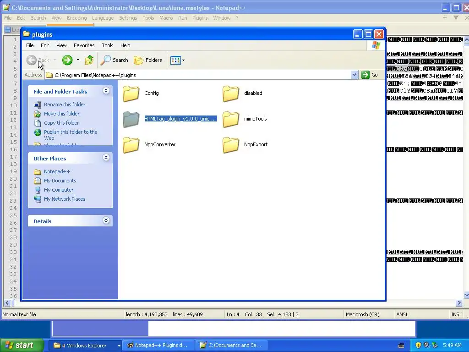The width and height of the screenshot is (469, 352).
Task: Click Rename this folder link
Action: click(65, 104)
